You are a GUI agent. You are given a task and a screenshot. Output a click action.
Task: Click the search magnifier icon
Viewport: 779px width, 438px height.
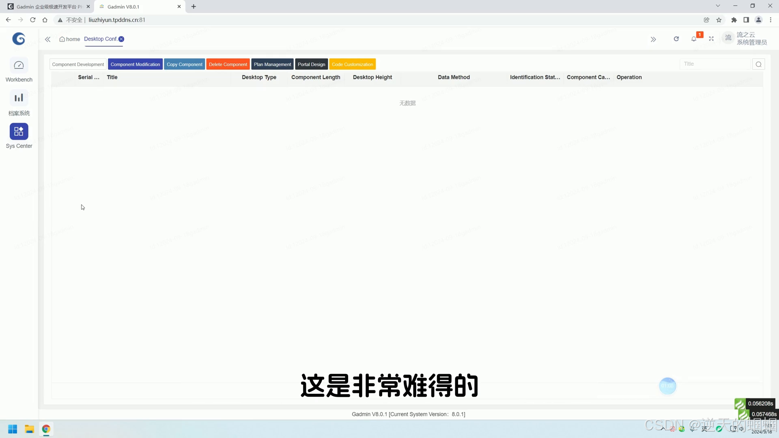pos(758,64)
